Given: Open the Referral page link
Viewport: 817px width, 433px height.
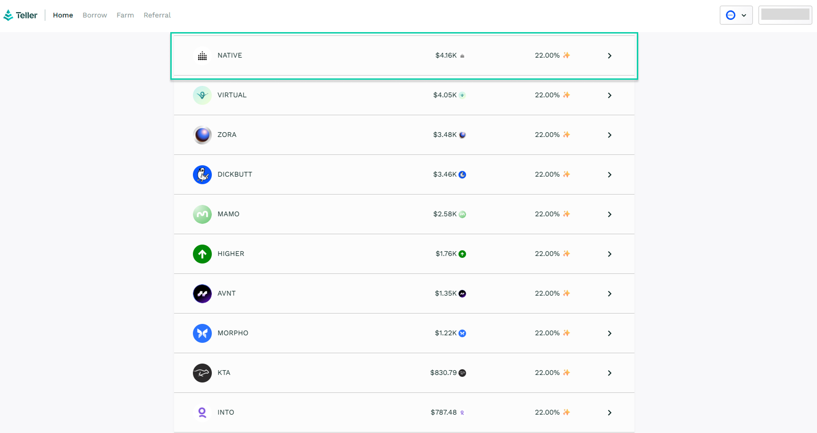Looking at the screenshot, I should (x=157, y=15).
